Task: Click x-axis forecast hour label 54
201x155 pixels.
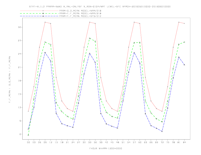Action: [x=129, y=142]
